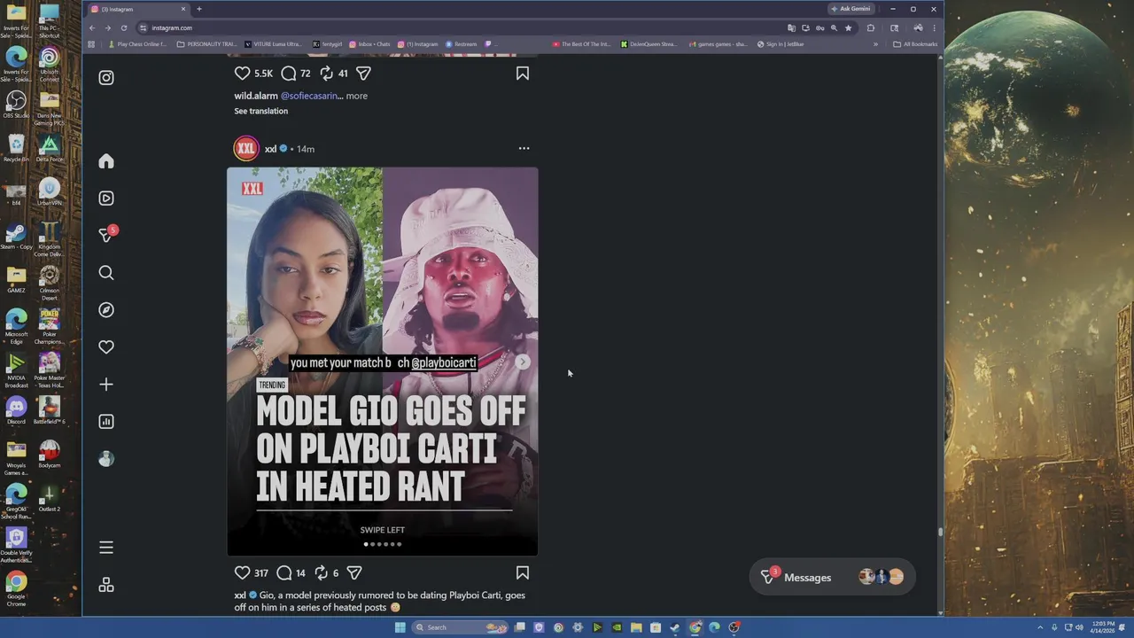Open the dashboard chart icon in sidebar
Screen dimensions: 1134x638
(x=106, y=422)
